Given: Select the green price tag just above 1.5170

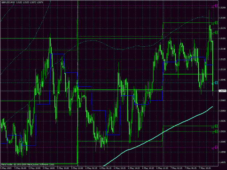Looking at the screenshot, I should [x=216, y=23].
